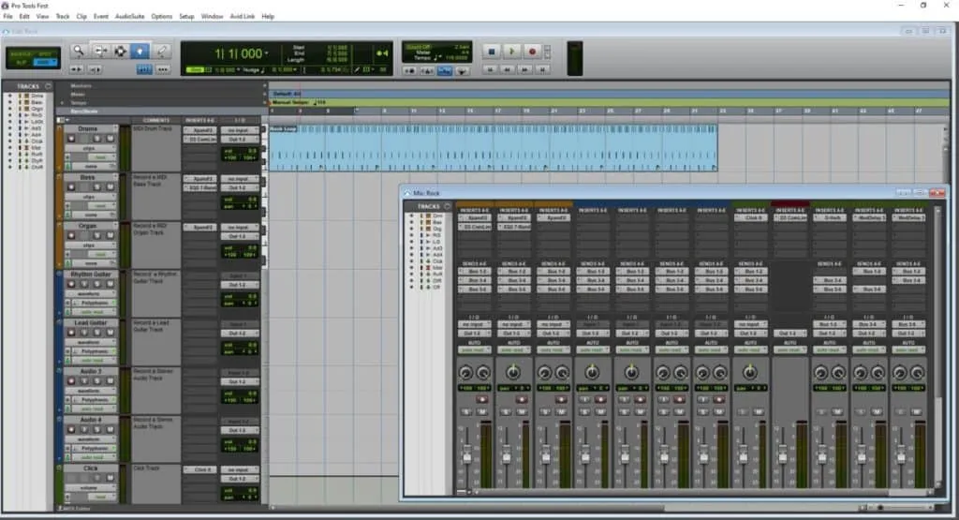Click the horizontal zoom preset arrows button
Screen dimensions: 959x520
77,69
